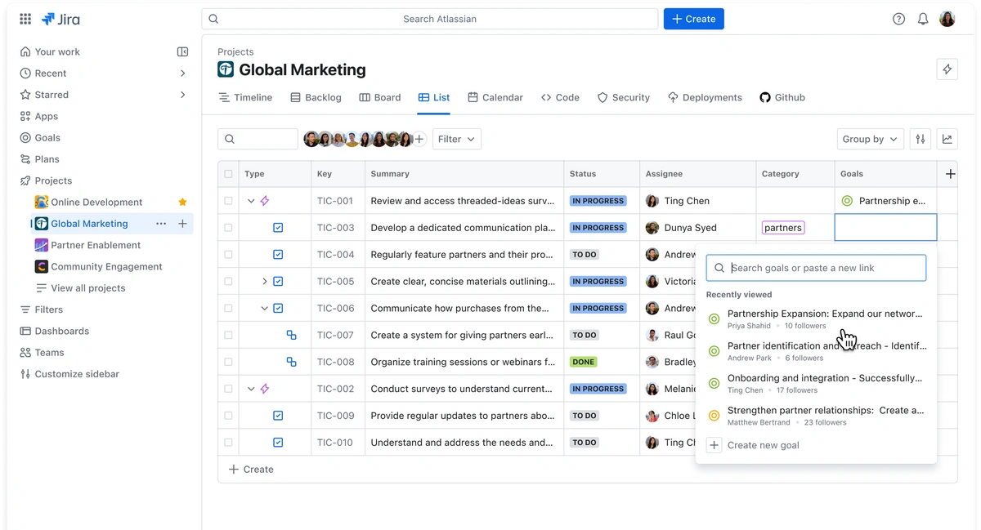This screenshot has width=981, height=530.
Task: Open the notifications bell icon
Action: (x=922, y=18)
